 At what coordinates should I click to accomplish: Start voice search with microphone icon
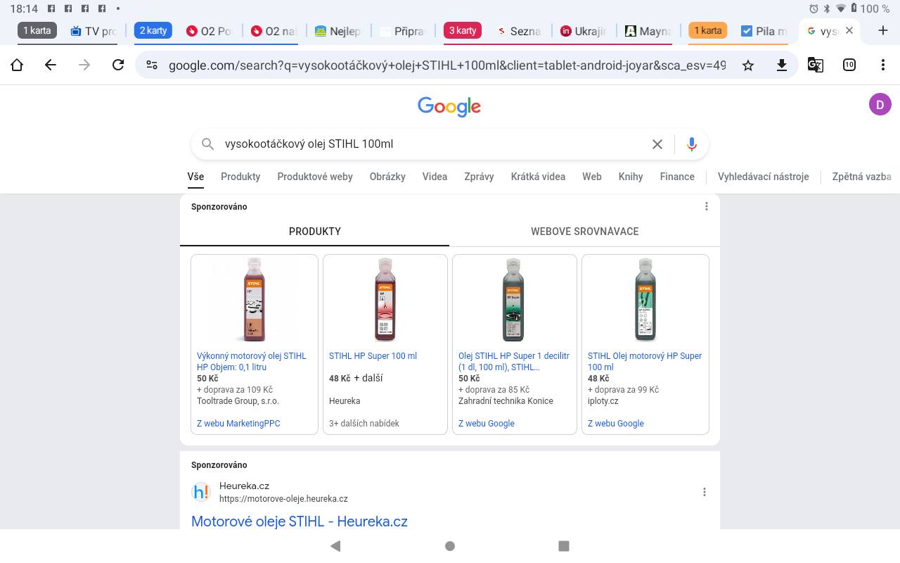(x=692, y=144)
